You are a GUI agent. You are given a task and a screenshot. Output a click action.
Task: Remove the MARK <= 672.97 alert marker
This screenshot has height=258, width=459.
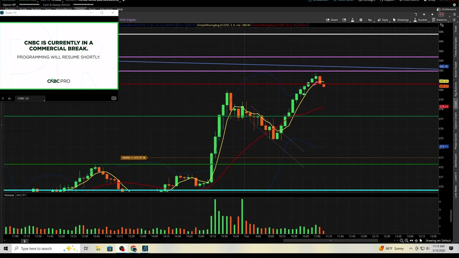tap(144, 158)
